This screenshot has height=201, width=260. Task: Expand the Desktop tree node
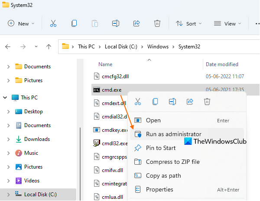pos(9,112)
